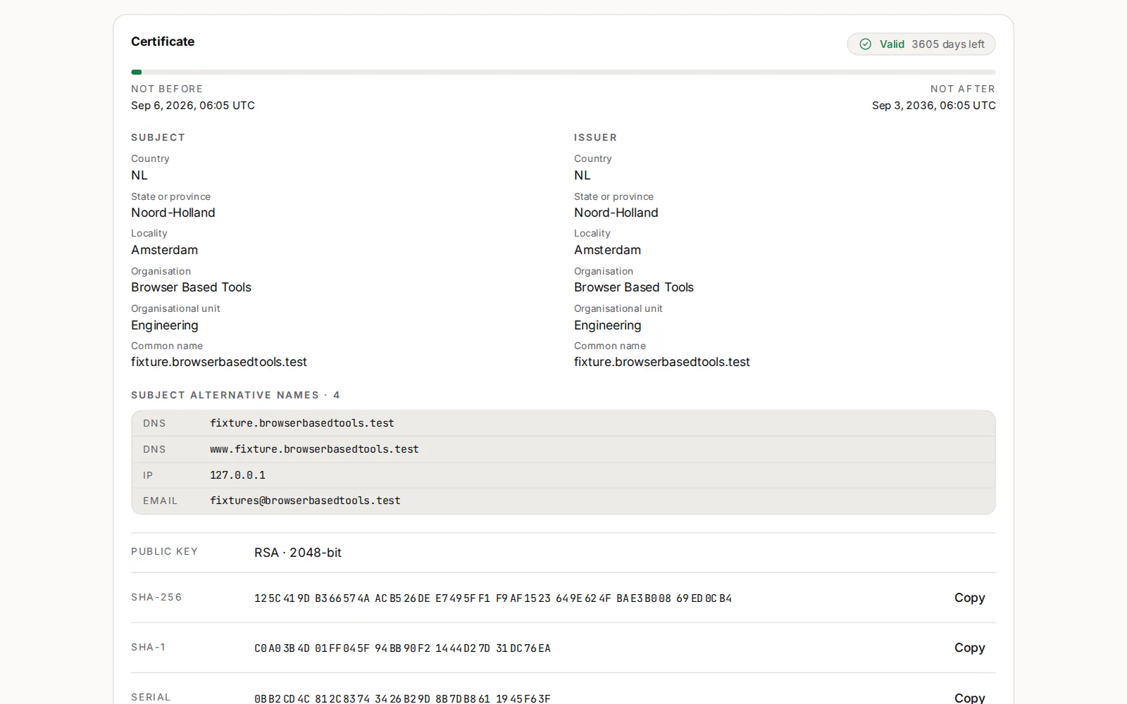Click the Certificate heading
Screen dimensions: 1127x704
click(x=163, y=42)
